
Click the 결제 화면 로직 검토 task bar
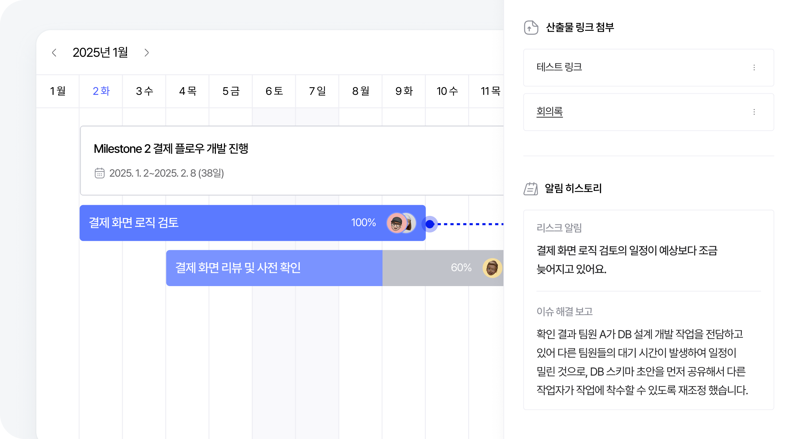(242, 223)
